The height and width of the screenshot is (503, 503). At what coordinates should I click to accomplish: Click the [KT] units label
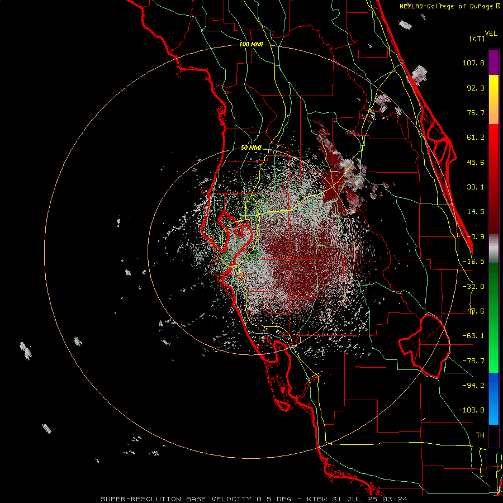[477, 39]
